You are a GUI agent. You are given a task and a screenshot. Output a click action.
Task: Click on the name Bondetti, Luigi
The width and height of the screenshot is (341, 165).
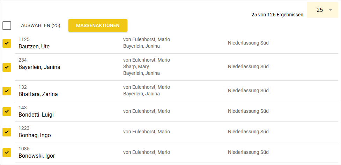36,115
